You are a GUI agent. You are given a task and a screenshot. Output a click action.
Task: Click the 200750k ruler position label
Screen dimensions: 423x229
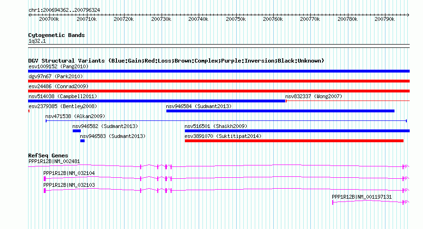click(x=236, y=19)
